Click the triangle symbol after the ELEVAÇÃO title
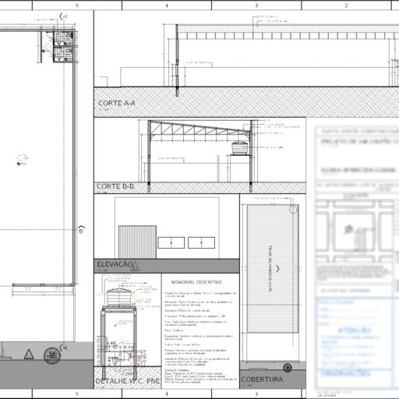Screen dimensions: 399x399 (135, 266)
